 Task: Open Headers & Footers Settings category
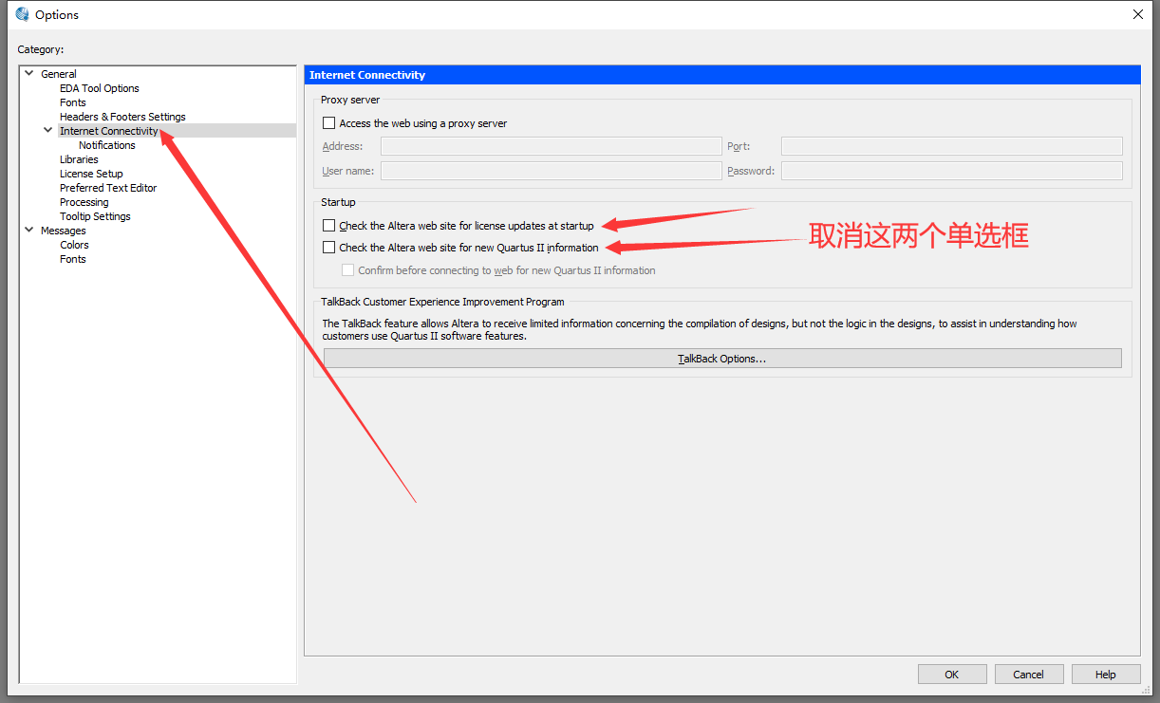122,117
